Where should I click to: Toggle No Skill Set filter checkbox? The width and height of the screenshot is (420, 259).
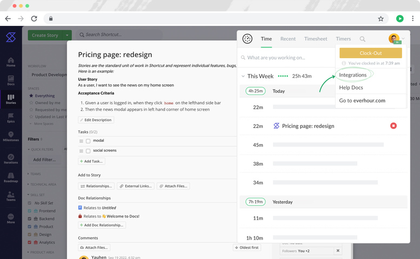[30, 203]
